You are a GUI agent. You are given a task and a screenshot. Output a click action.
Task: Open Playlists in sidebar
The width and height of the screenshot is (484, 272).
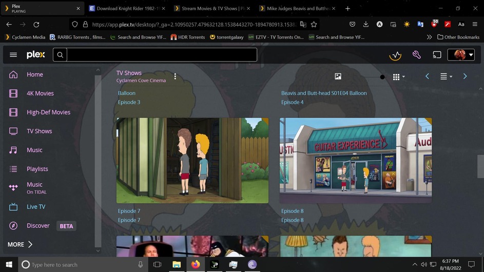click(x=37, y=169)
